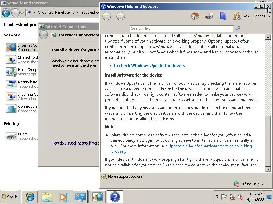Click Help and Support taskbar button
This screenshot has height=204, width=273.
115,197
